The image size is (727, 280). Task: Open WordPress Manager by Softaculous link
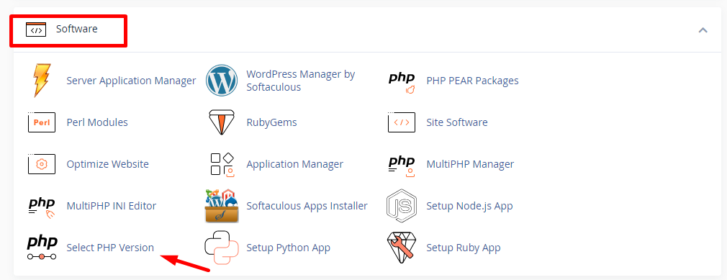pos(300,81)
